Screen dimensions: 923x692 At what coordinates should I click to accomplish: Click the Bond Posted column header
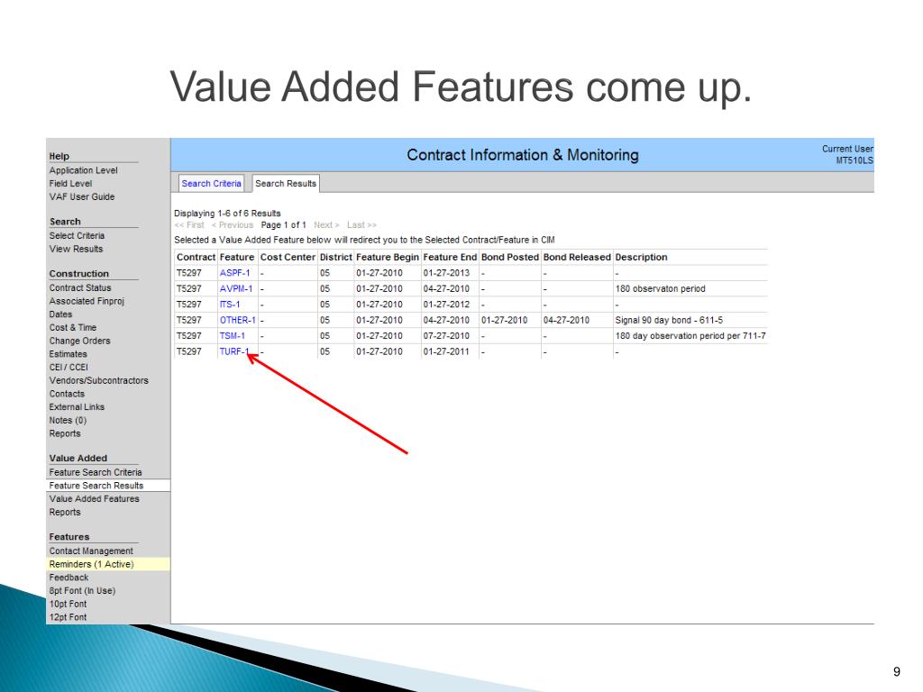[510, 257]
